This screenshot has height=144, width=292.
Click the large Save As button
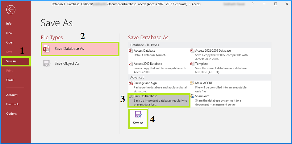(138, 119)
